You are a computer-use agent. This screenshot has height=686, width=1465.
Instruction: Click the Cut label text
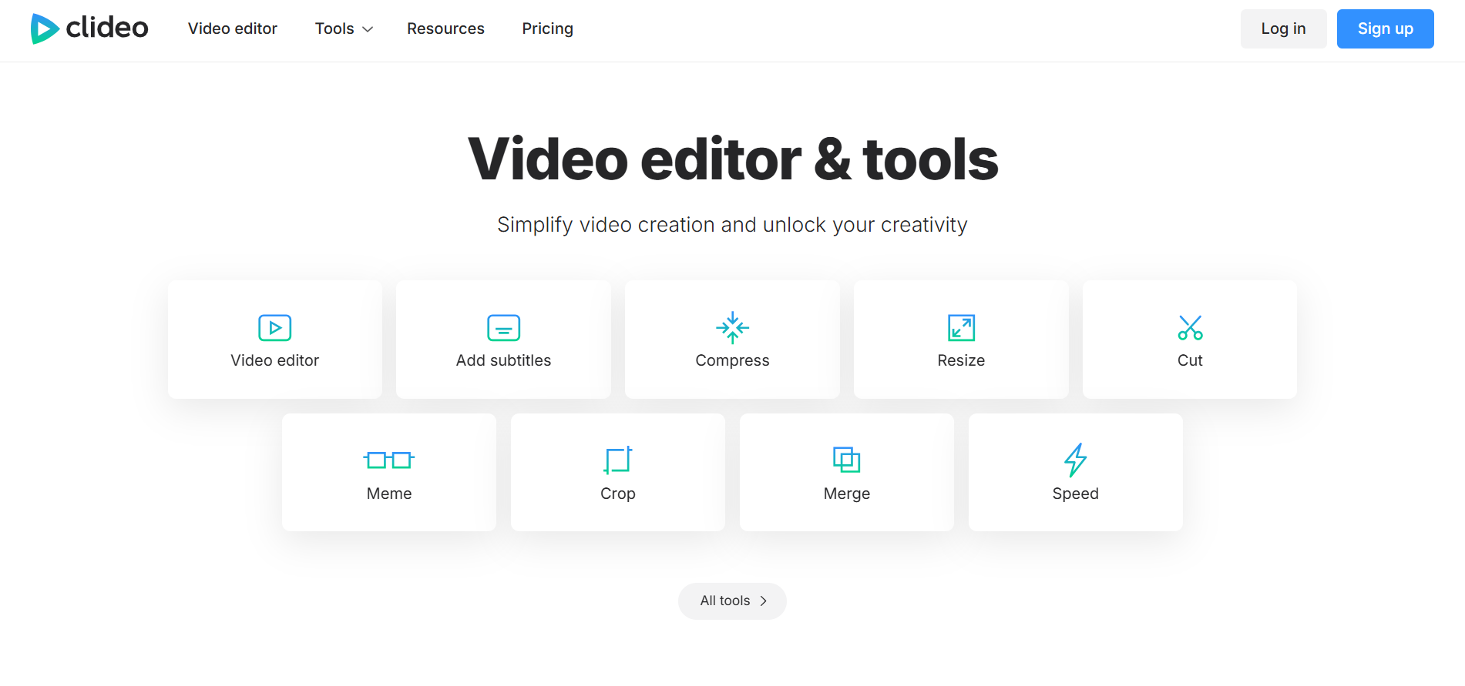click(1190, 360)
